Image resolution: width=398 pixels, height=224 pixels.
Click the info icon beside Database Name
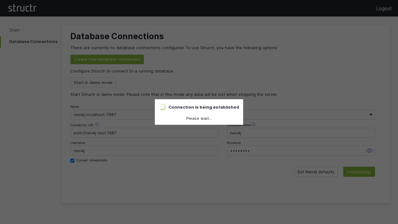click(253, 124)
